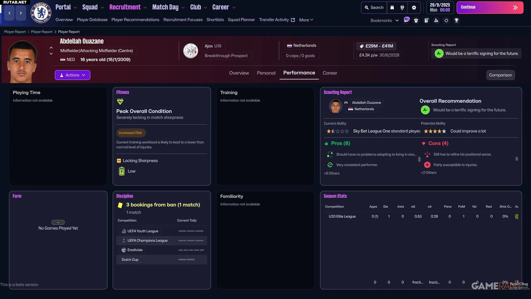
Task: Click the player search scouting bookmark icon
Action: [436, 20]
